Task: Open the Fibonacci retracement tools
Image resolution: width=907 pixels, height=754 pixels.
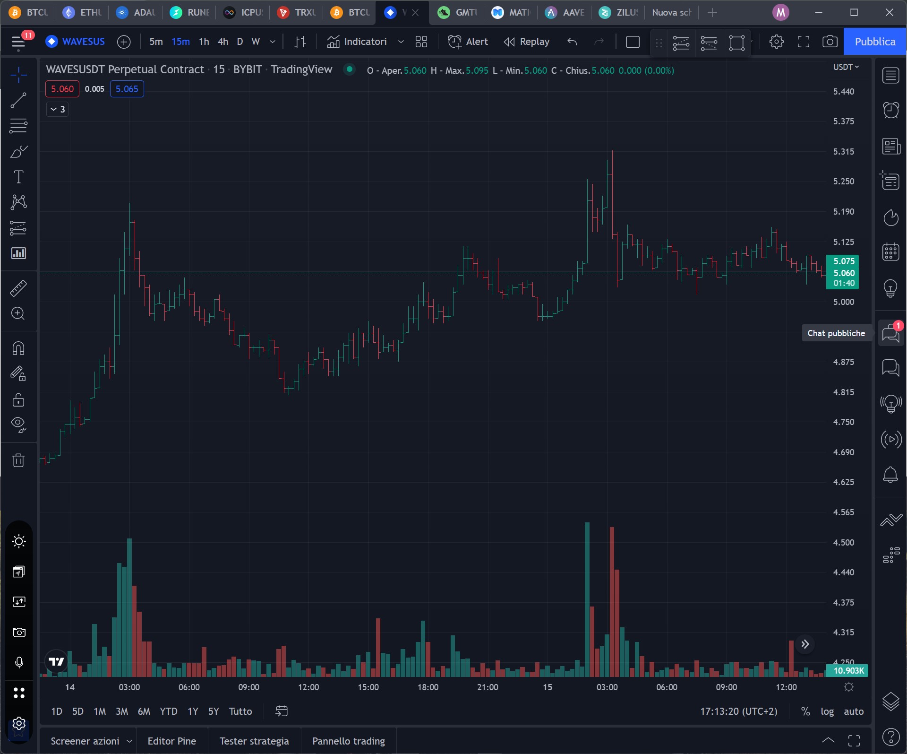Action: click(x=18, y=126)
